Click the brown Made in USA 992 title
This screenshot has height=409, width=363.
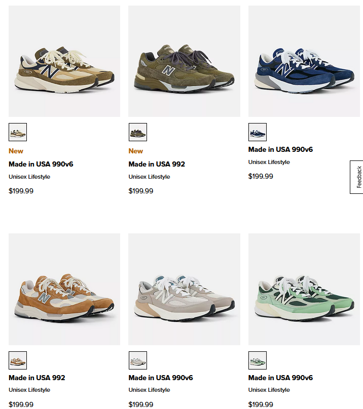pos(37,378)
